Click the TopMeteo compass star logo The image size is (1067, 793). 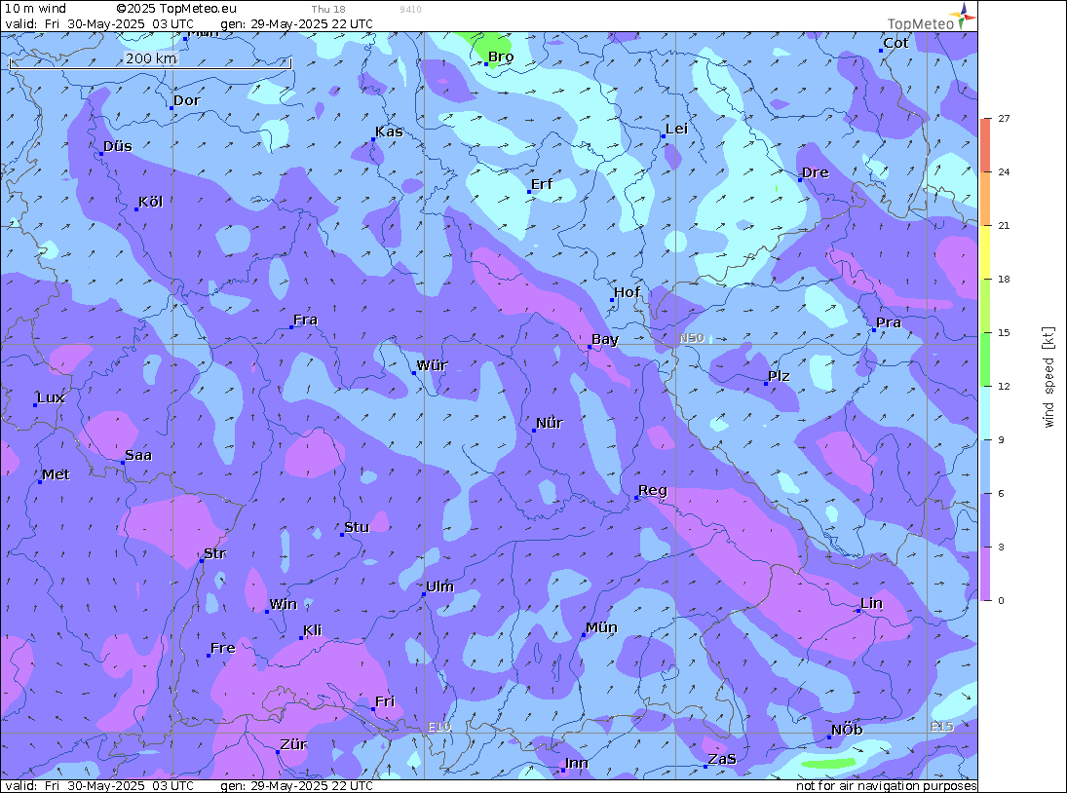[962, 16]
